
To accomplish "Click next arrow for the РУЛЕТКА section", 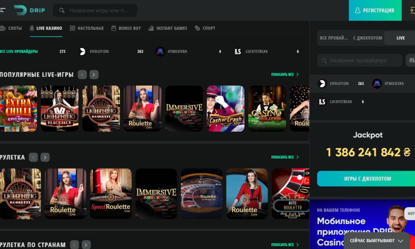I will 45,157.
